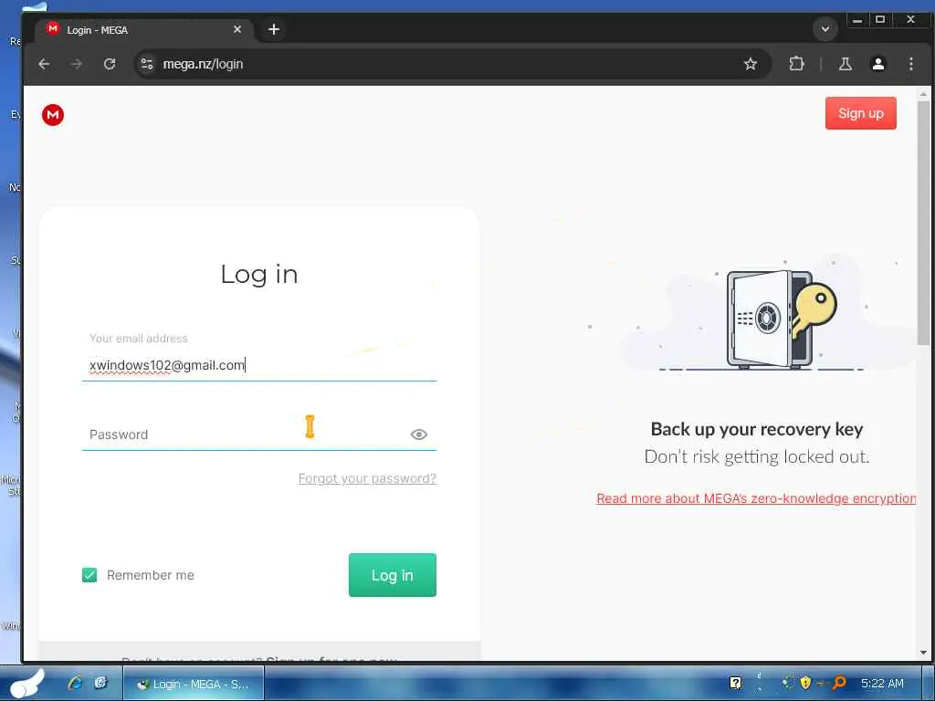Click the Sign up button
Viewport: 935px width, 701px height.
[x=860, y=113]
